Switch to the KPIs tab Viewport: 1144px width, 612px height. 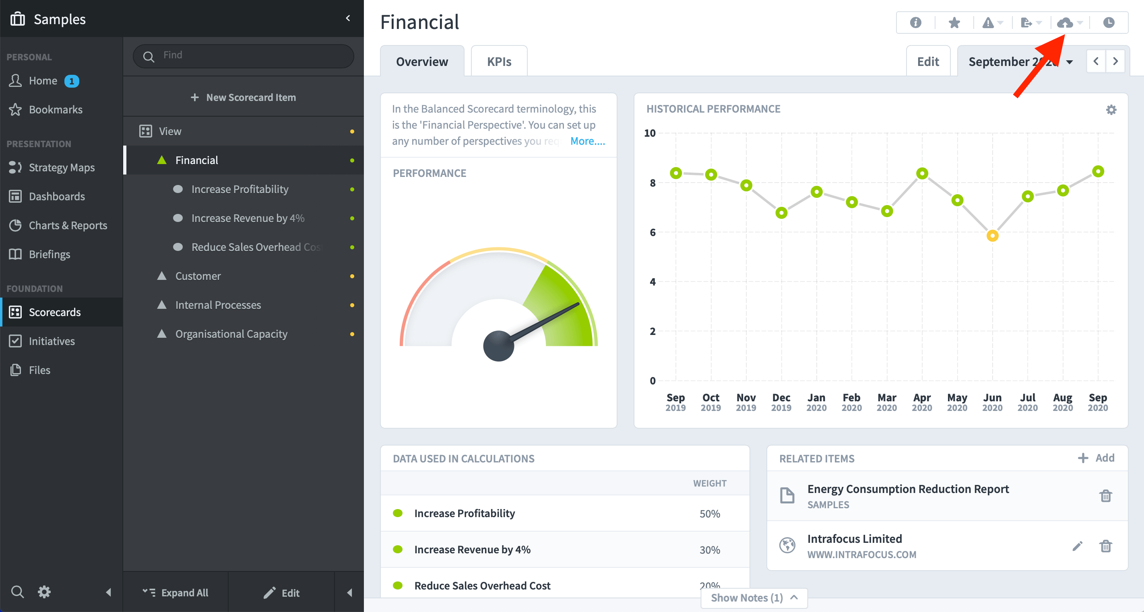499,61
